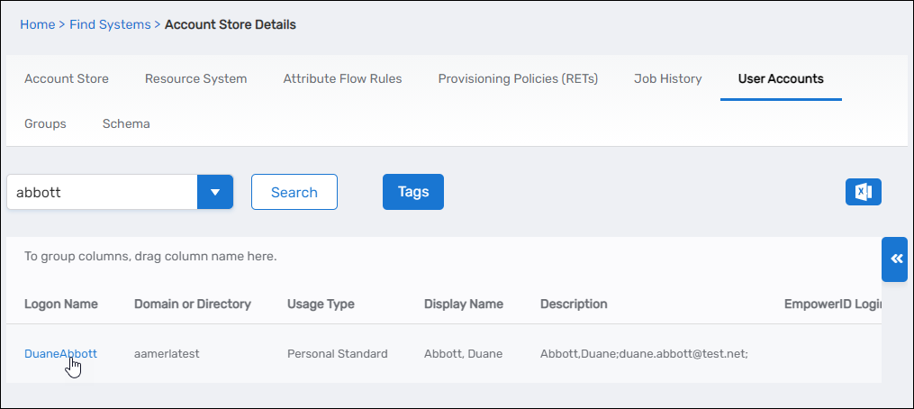Sort by the Display Name column
Viewport: 914px width, 409px height.
[x=463, y=304]
